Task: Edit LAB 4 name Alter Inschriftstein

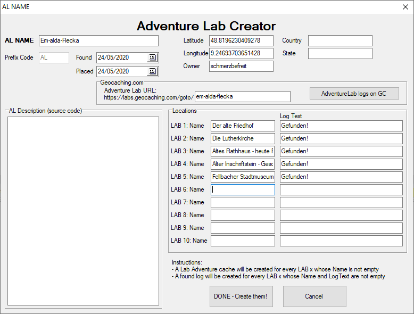Action: pos(243,164)
